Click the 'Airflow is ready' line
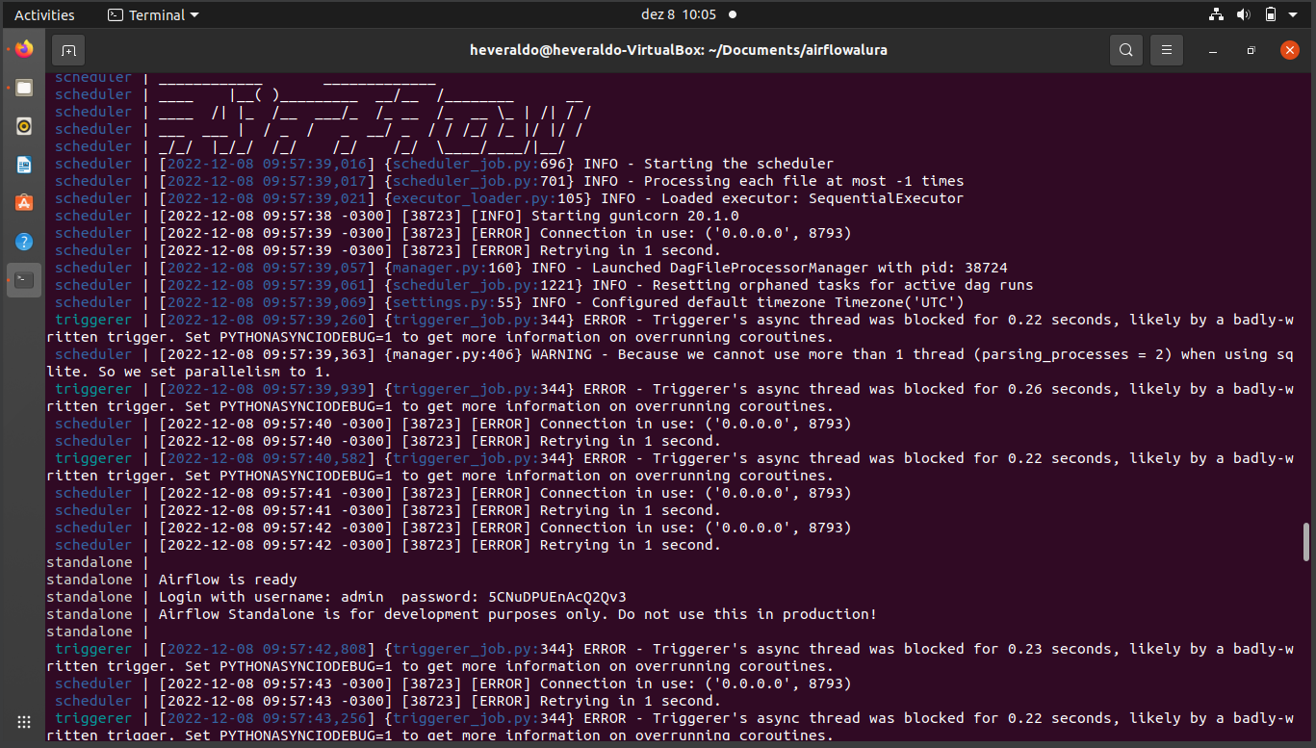Viewport: 1316px width, 748px height. coord(227,580)
